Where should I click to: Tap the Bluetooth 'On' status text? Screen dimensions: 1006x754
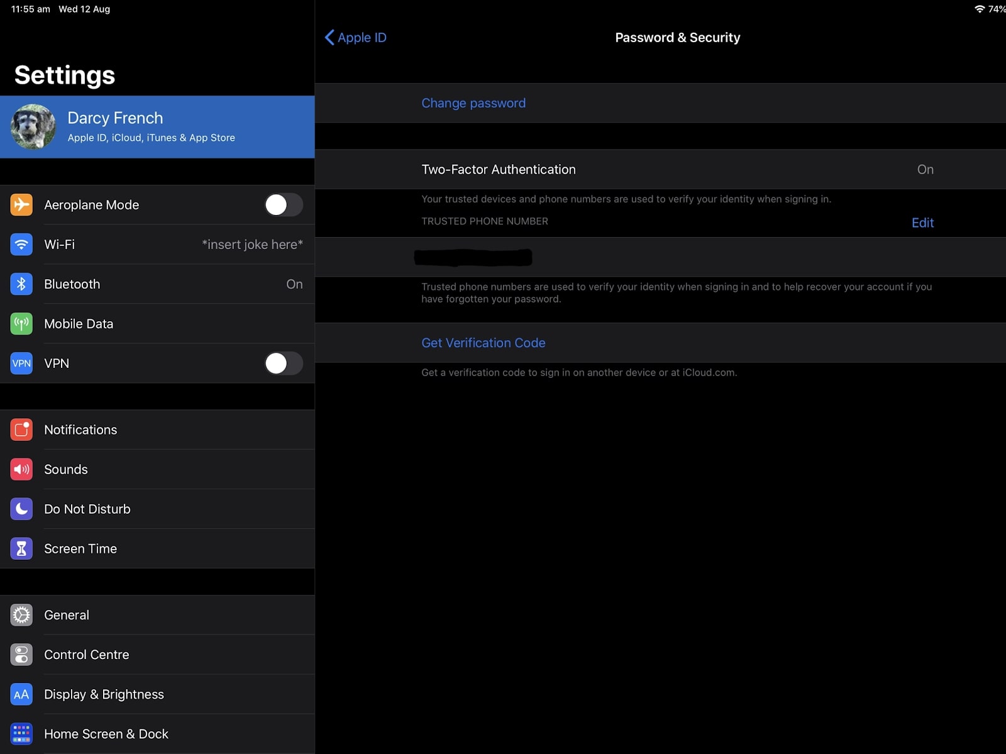point(294,284)
